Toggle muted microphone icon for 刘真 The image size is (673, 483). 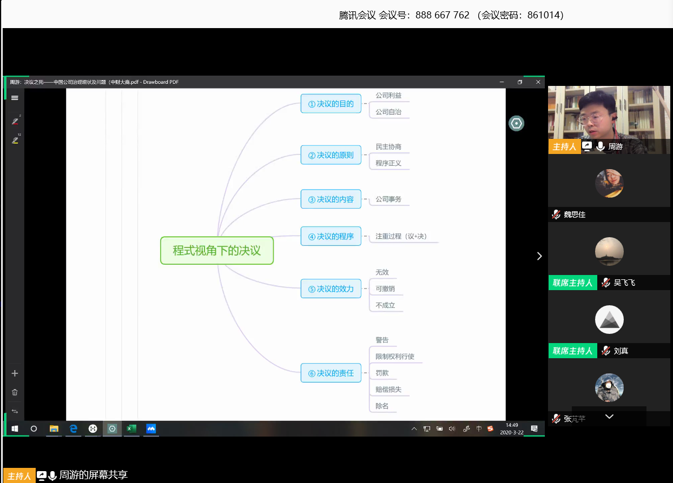[x=606, y=351]
